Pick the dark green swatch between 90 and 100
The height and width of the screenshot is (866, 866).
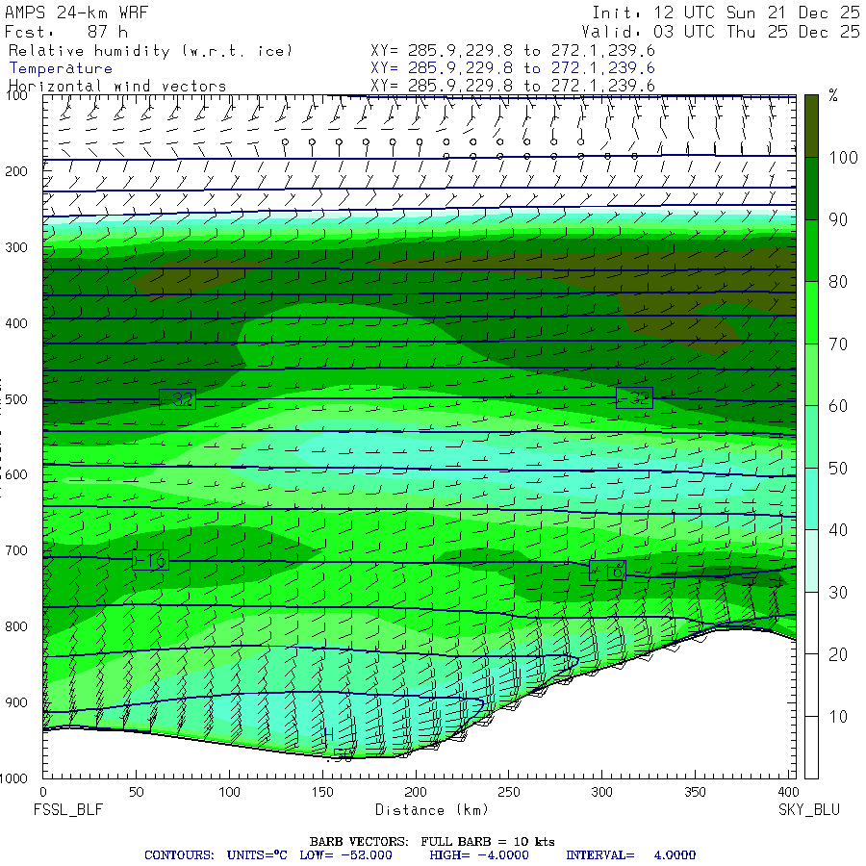811,189
